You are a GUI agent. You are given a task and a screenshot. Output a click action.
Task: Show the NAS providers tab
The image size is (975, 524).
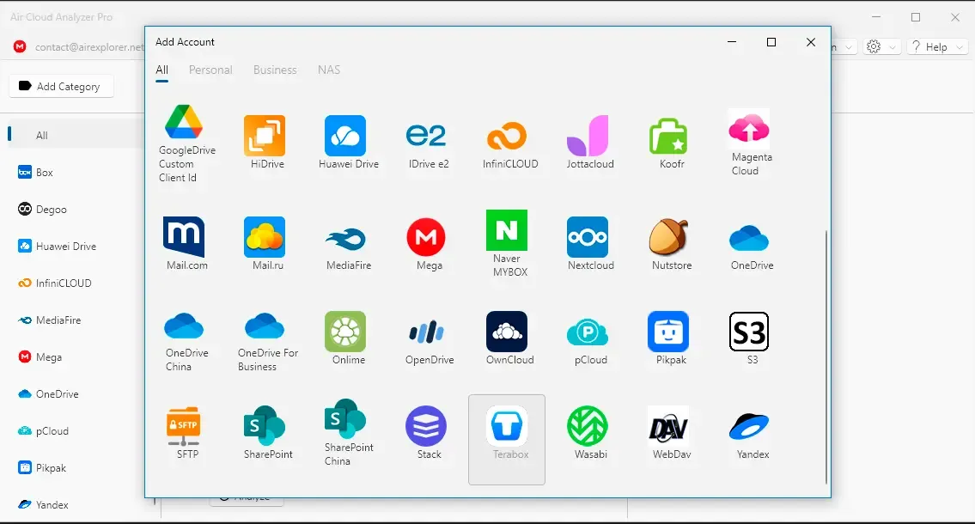point(329,70)
